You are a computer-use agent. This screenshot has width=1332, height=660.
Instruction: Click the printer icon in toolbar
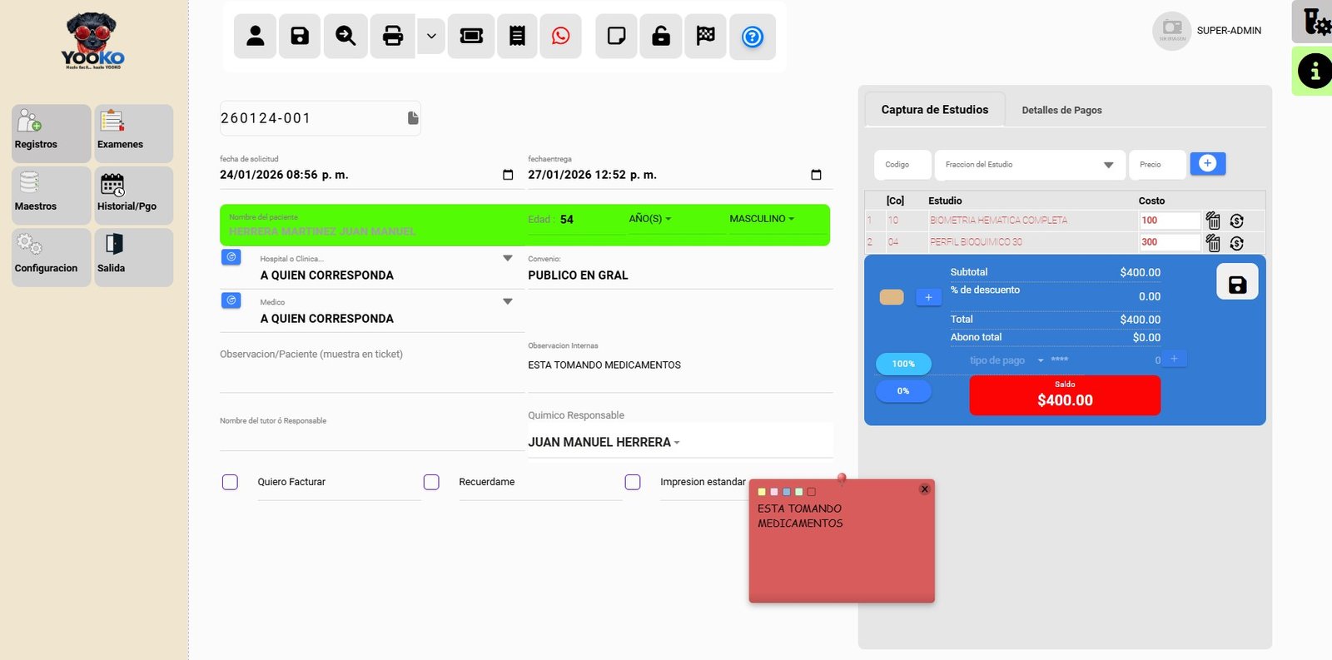click(392, 36)
